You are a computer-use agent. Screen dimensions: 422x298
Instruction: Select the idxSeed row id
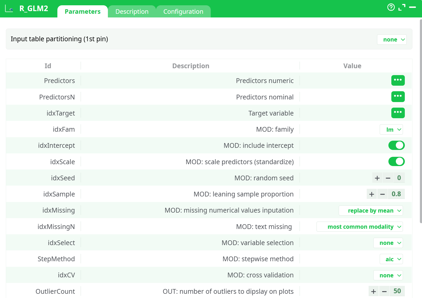tap(63, 178)
